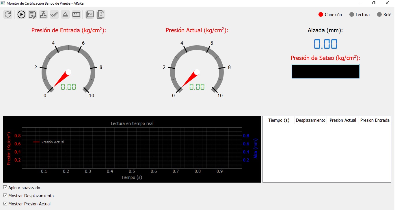The width and height of the screenshot is (395, 210).
Task: Click the plus/minus document icon
Action: coord(101,14)
